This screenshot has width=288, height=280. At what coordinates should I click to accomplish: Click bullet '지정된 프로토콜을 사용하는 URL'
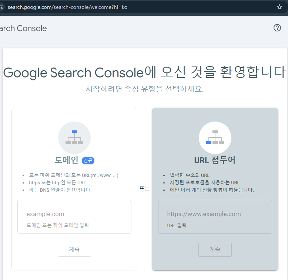[x=205, y=182]
